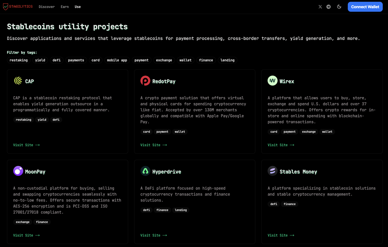Click the yield tag in CAP card
This screenshot has width=388, height=247.
pyautogui.click(x=42, y=120)
